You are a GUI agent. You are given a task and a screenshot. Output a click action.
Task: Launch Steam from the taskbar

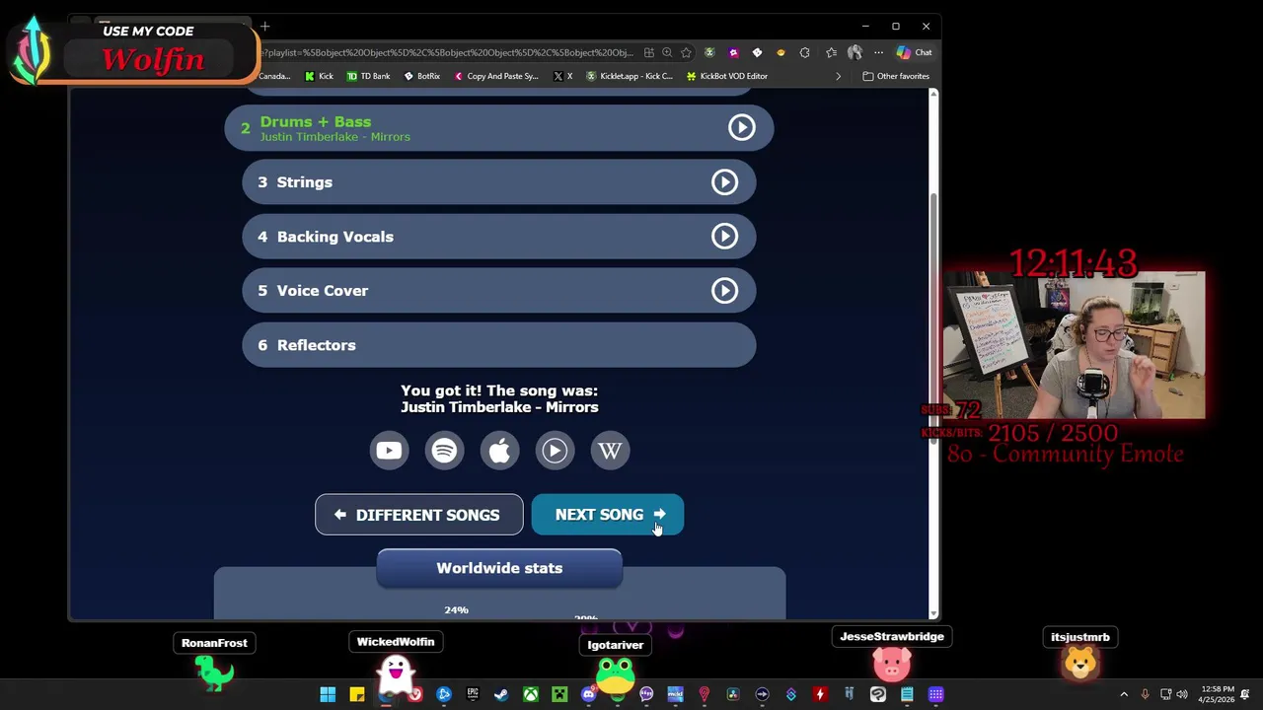click(x=501, y=694)
